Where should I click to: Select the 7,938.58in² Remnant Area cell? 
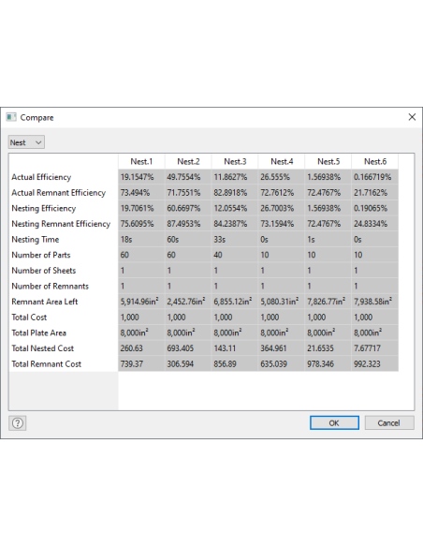pos(375,302)
